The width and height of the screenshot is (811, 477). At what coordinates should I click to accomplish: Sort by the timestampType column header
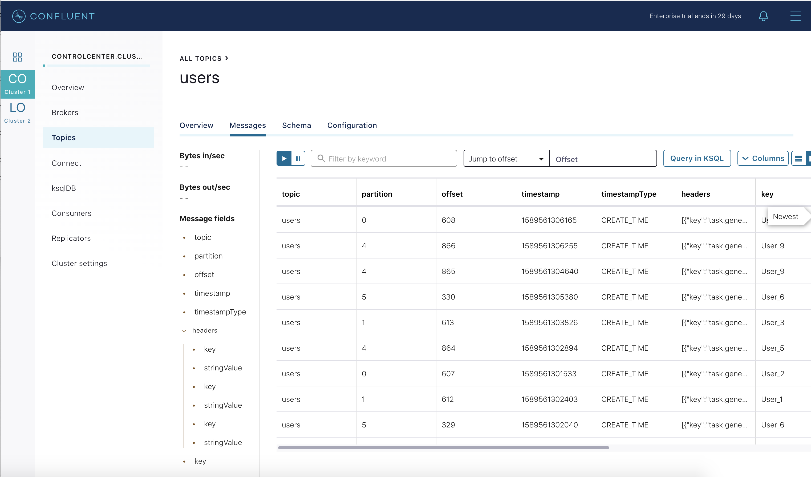click(628, 194)
